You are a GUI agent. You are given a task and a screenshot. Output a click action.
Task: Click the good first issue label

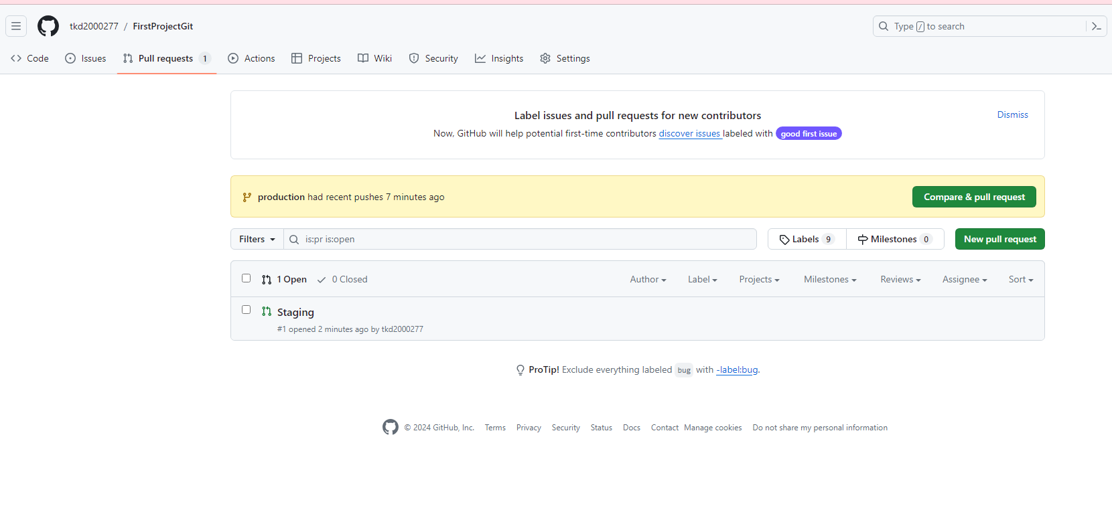(x=809, y=134)
